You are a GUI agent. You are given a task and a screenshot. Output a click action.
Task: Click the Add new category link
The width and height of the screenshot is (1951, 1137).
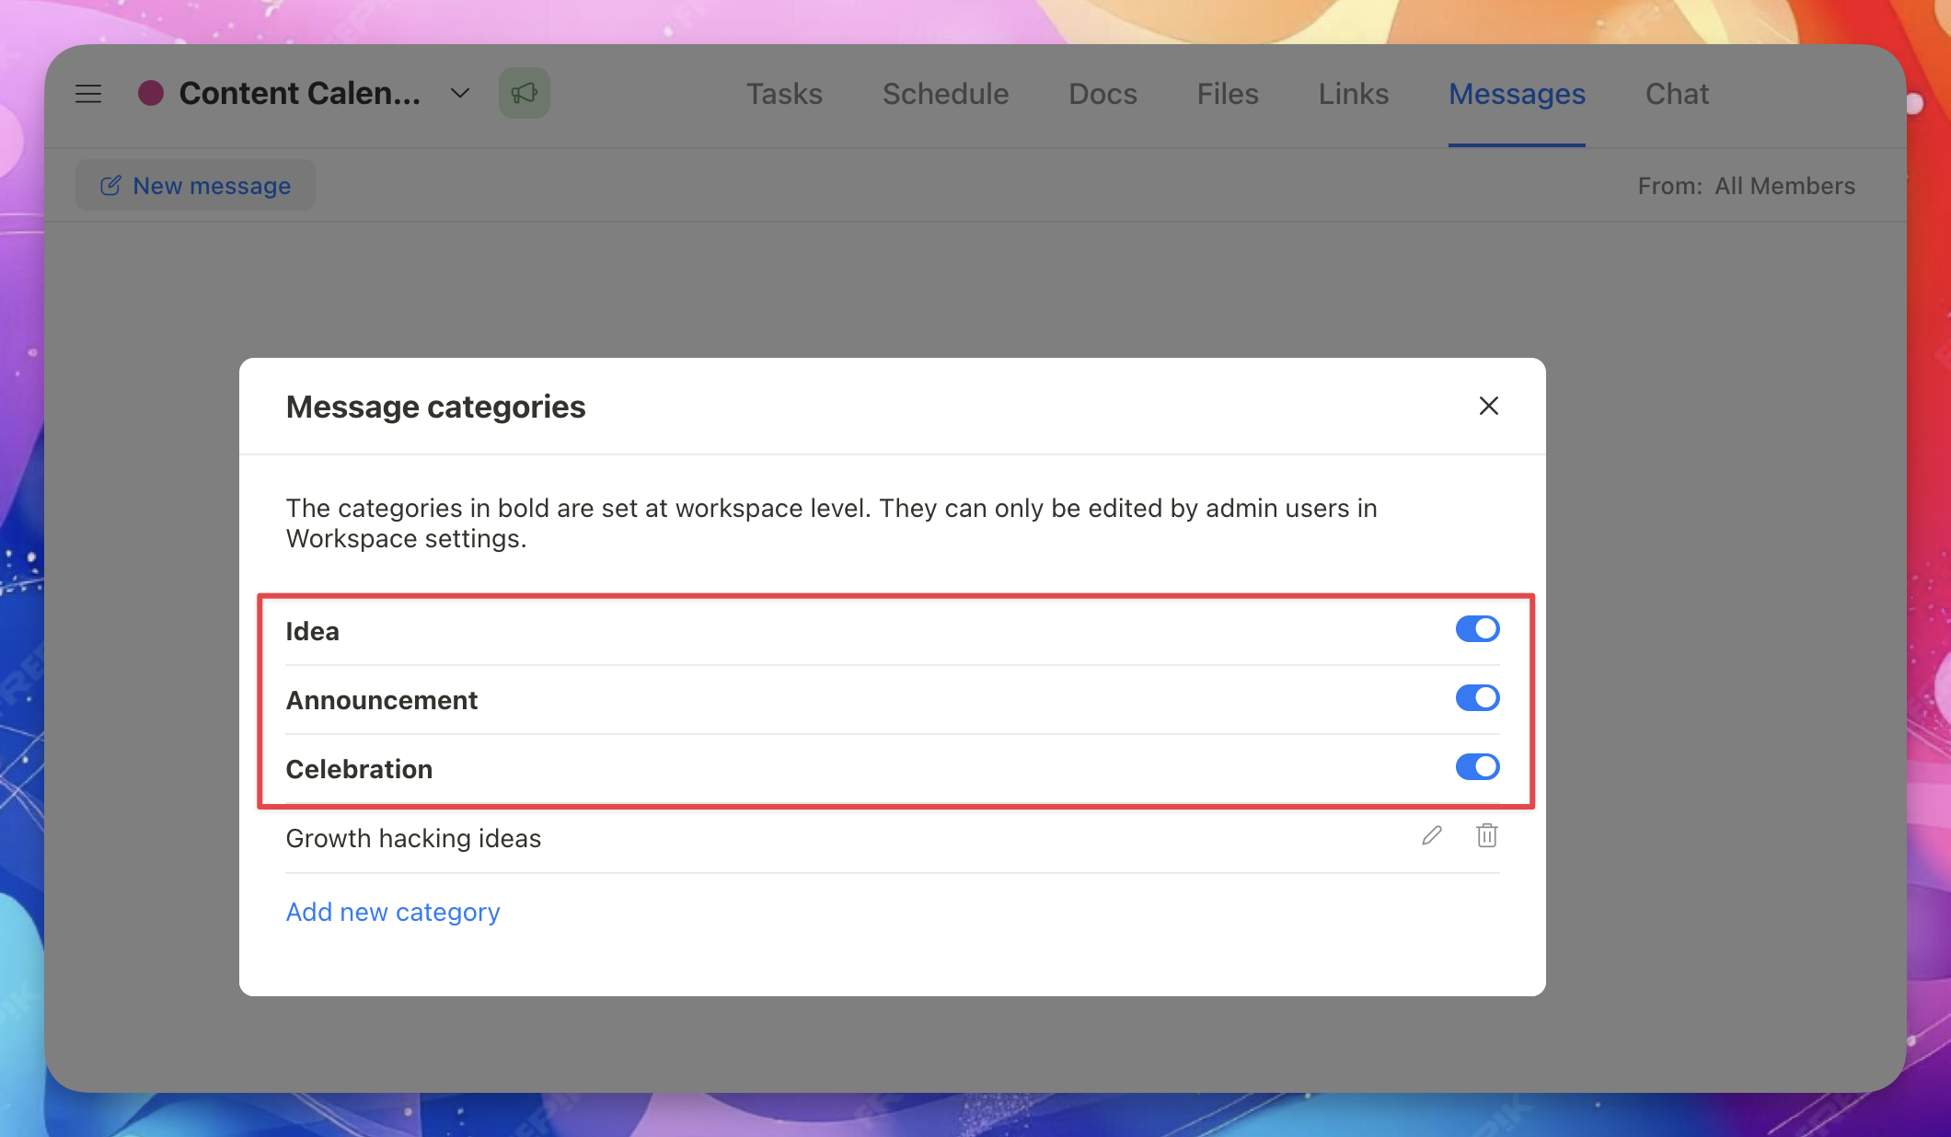click(x=393, y=912)
